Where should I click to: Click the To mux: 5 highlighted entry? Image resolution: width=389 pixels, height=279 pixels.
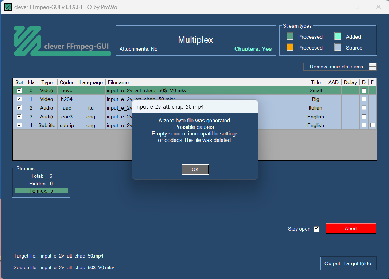point(42,191)
